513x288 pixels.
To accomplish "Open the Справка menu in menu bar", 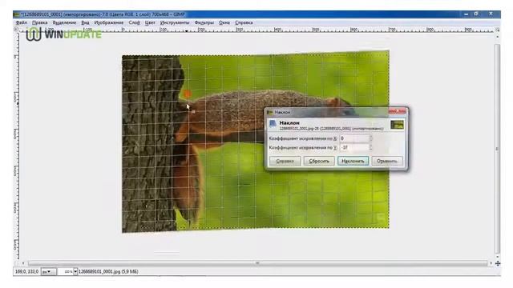I will [244, 22].
